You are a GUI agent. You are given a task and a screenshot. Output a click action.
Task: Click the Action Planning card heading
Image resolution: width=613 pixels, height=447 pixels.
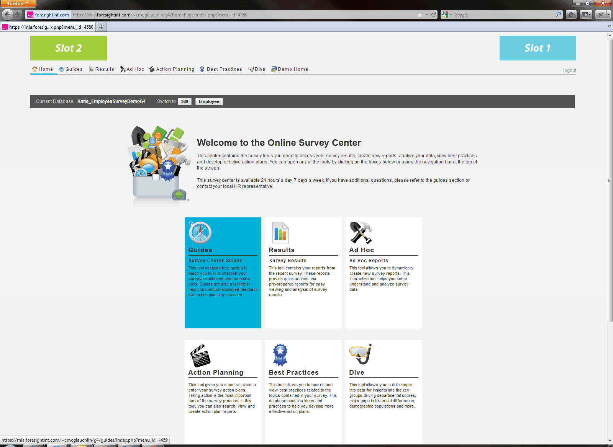pos(216,372)
